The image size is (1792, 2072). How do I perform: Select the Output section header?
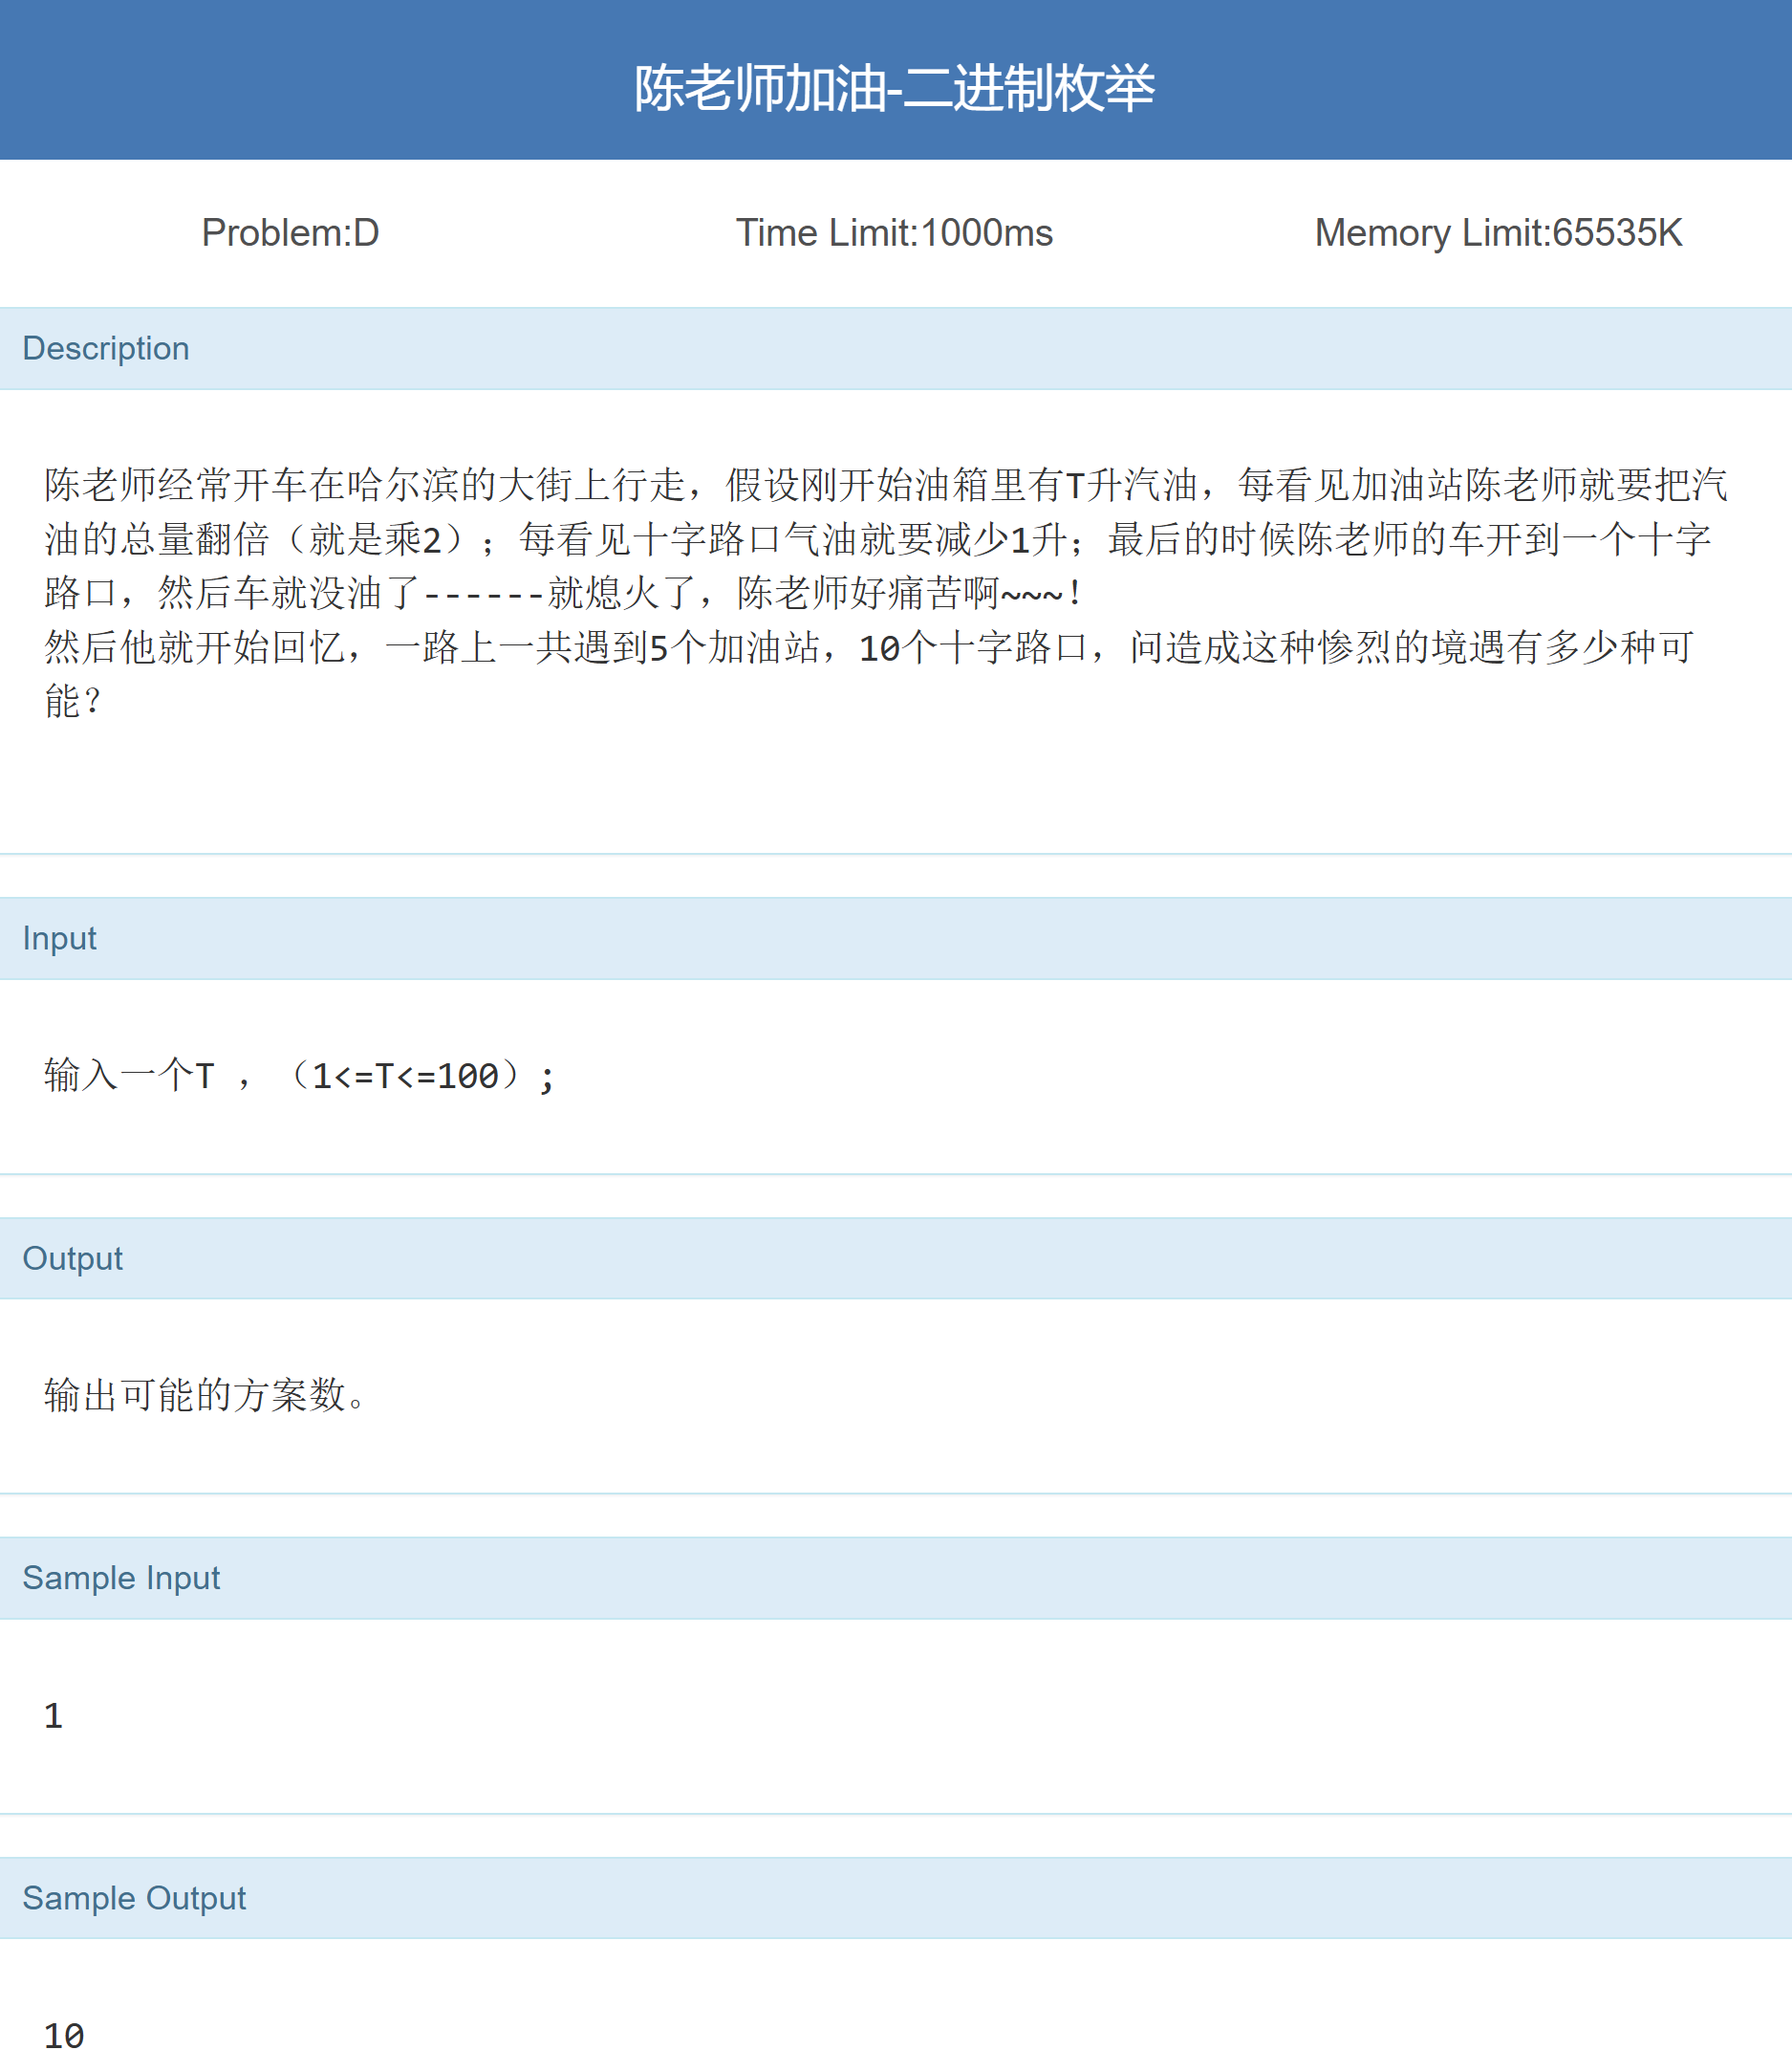point(72,1258)
